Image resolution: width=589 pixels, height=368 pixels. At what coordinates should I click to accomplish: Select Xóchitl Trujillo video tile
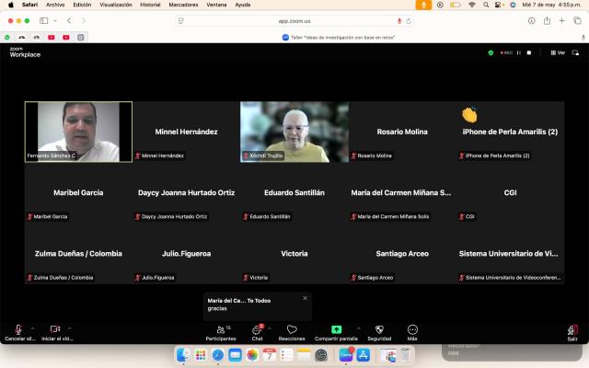(294, 131)
